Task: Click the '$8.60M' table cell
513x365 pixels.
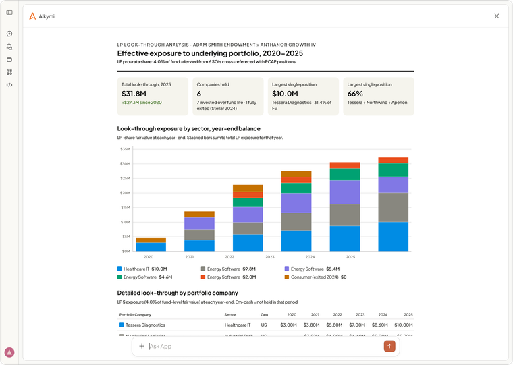Action: 380,325
